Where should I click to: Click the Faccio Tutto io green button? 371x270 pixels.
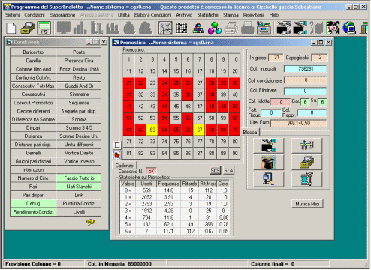(x=79, y=178)
